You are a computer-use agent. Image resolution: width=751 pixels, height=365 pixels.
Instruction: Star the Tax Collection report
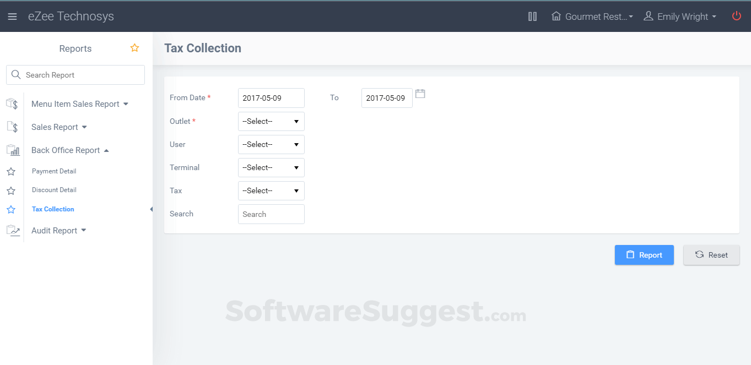12,209
